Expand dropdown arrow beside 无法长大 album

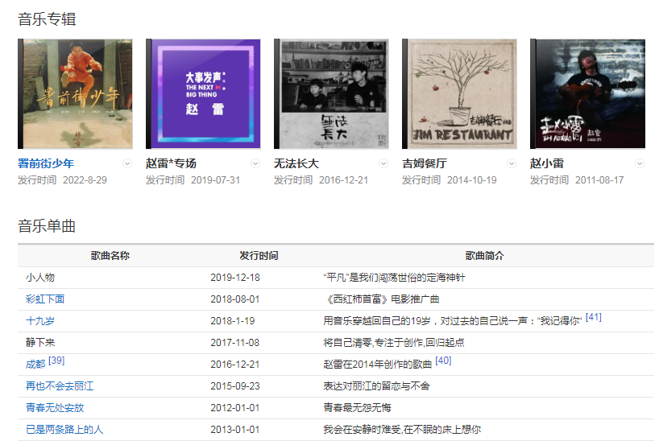click(383, 163)
